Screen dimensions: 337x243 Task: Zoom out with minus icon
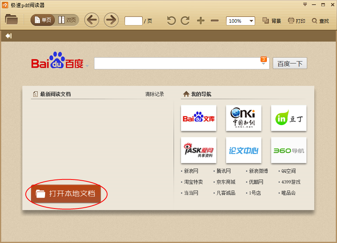coord(215,21)
